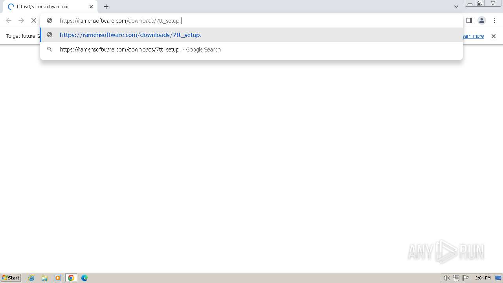The image size is (503, 283).
Task: Open Windows Media Player from taskbar
Action: [x=58, y=278]
